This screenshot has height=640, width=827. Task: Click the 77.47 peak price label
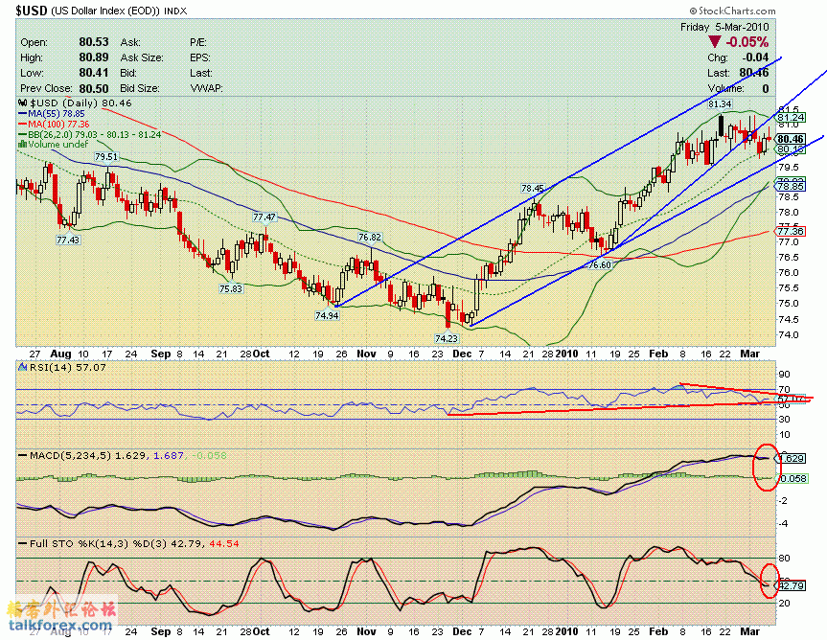(x=264, y=217)
